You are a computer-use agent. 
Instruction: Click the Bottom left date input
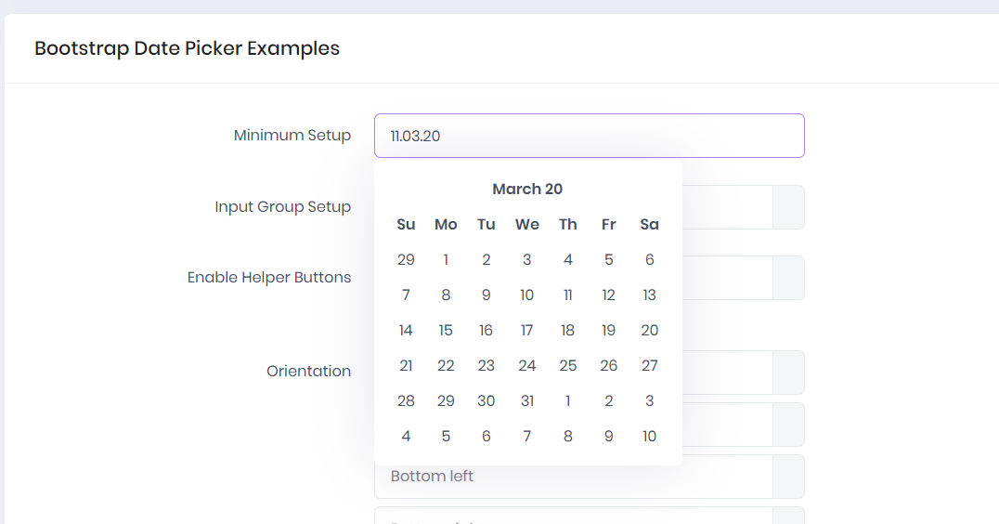(x=574, y=477)
